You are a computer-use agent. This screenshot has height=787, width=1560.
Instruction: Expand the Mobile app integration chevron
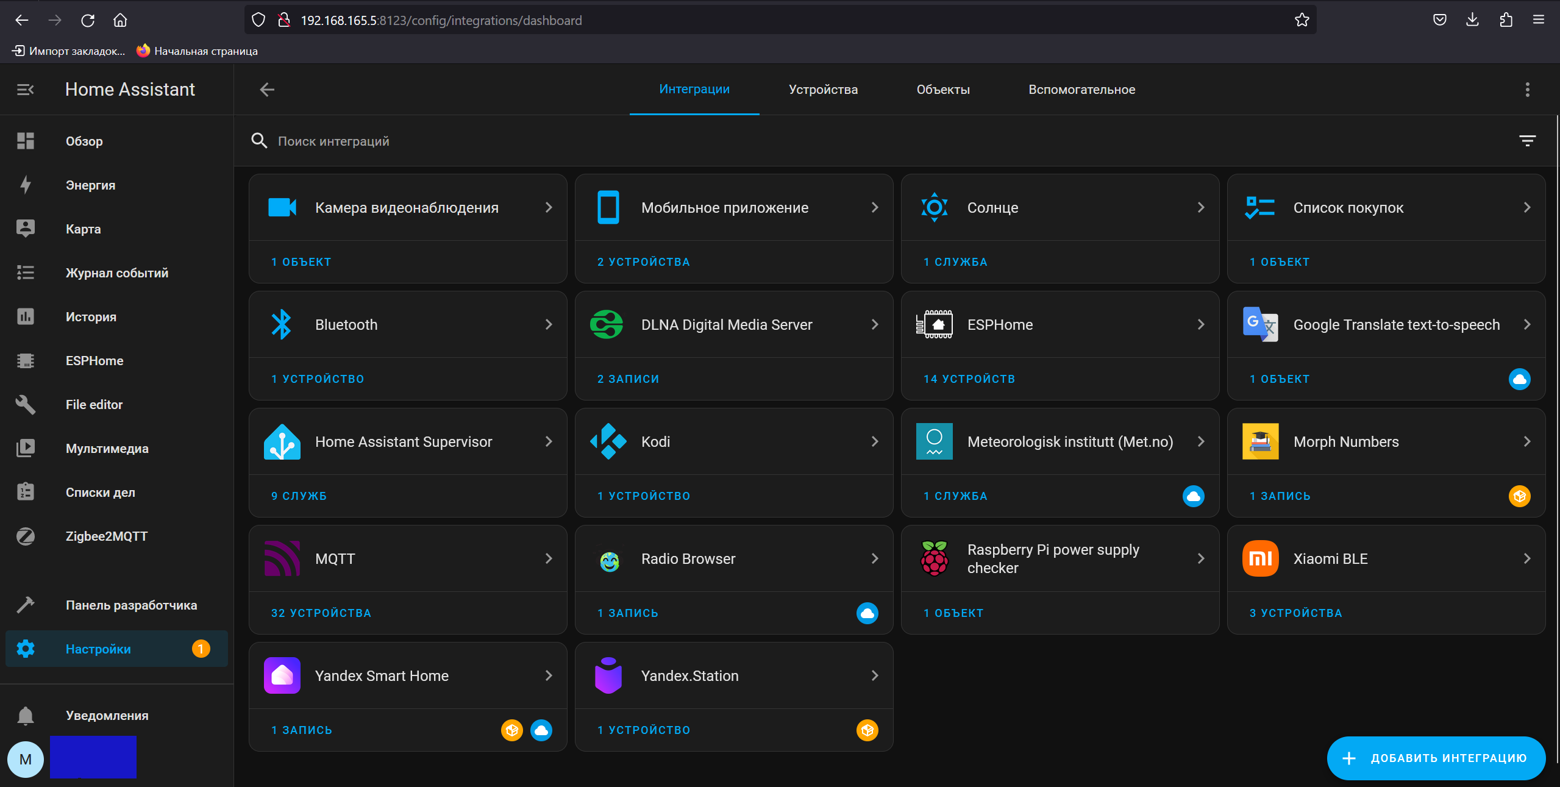click(x=874, y=207)
